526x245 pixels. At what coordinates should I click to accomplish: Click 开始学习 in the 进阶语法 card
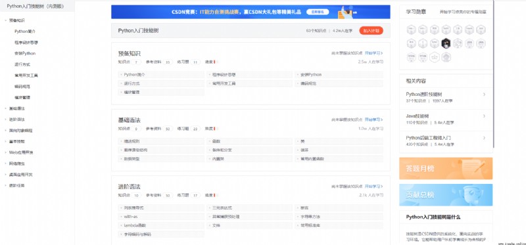tap(373, 186)
